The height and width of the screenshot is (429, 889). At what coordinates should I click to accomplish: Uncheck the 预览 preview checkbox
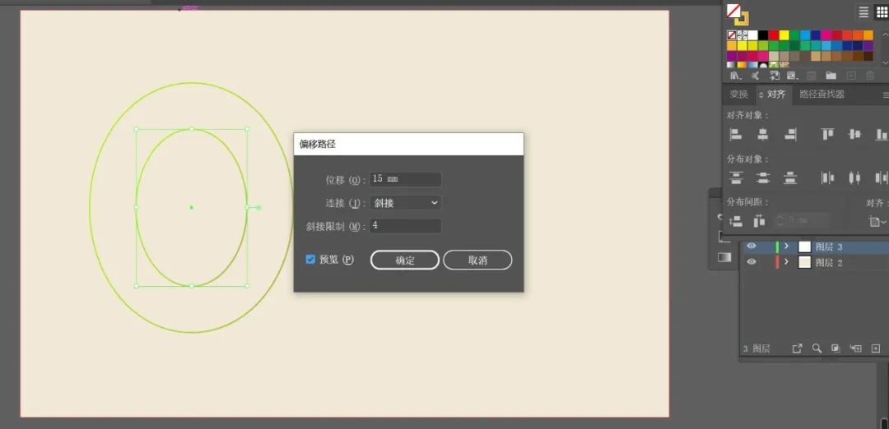pyautogui.click(x=310, y=259)
